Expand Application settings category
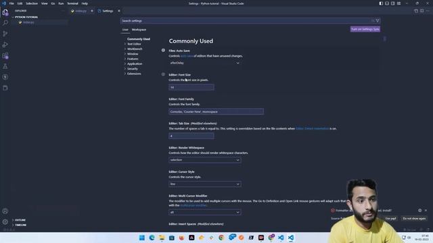The width and height of the screenshot is (433, 243). [x=135, y=63]
